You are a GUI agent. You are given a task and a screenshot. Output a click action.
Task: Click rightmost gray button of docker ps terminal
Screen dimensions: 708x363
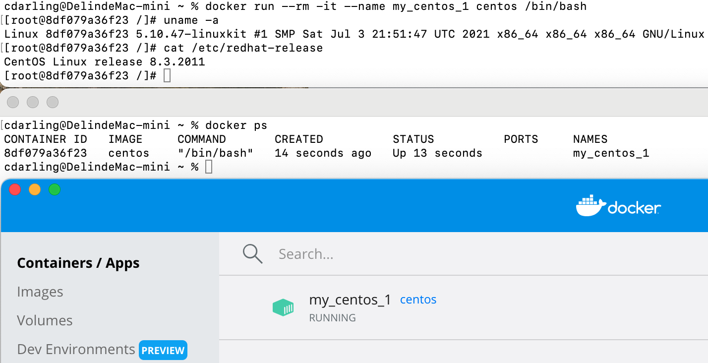53,102
